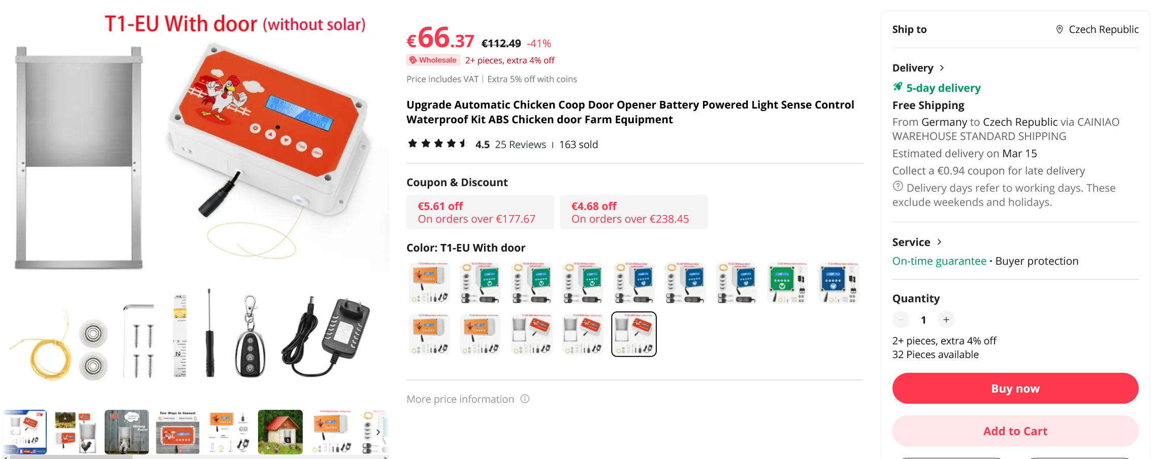1151x459 pixels.
Task: Select the first color variant in top row
Action: (x=429, y=283)
